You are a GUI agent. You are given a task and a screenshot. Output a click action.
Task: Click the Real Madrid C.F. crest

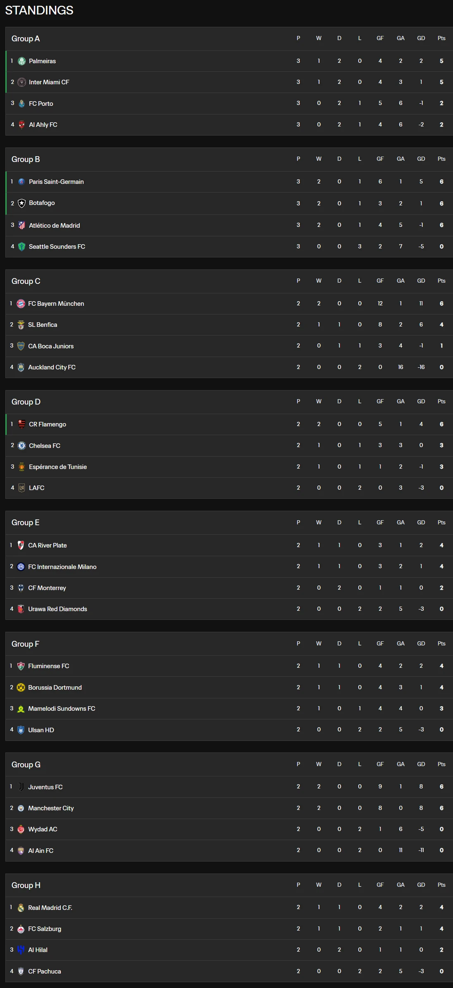(x=21, y=908)
